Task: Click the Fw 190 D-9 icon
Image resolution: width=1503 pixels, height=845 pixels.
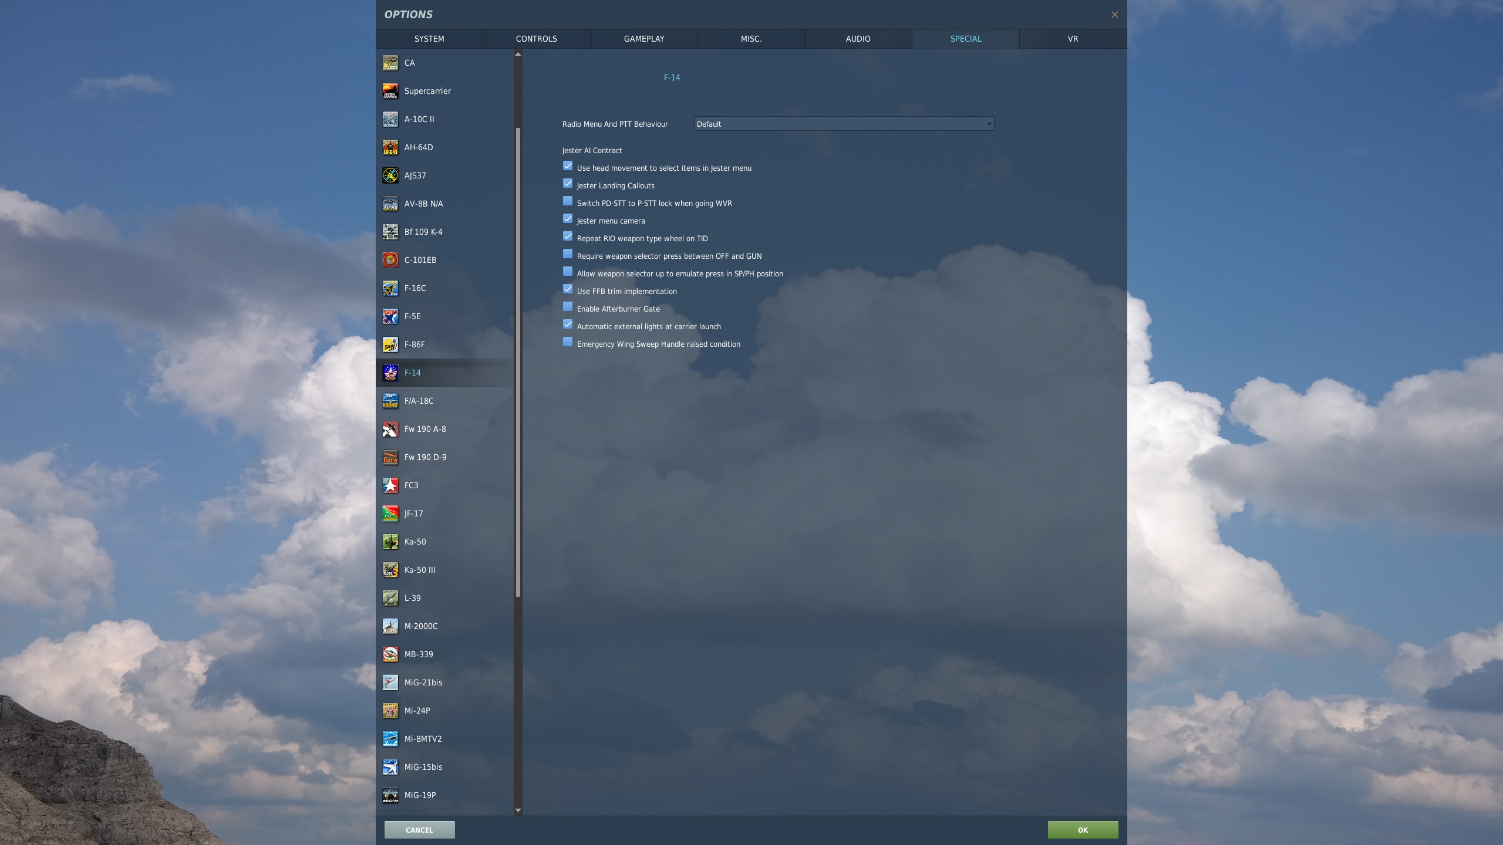Action: pos(390,457)
